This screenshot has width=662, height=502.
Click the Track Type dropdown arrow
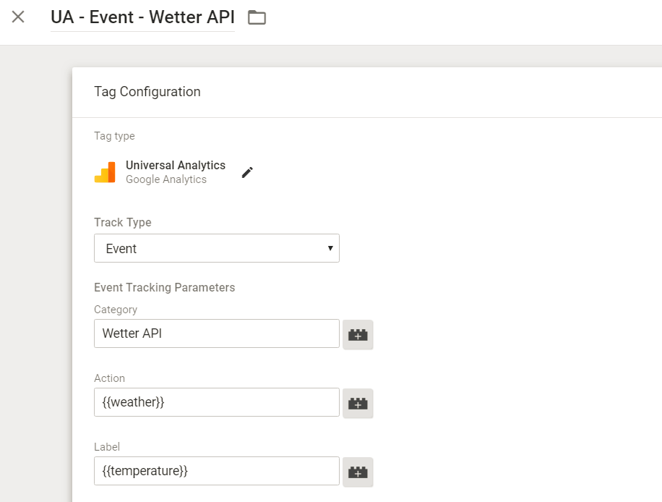tap(330, 248)
